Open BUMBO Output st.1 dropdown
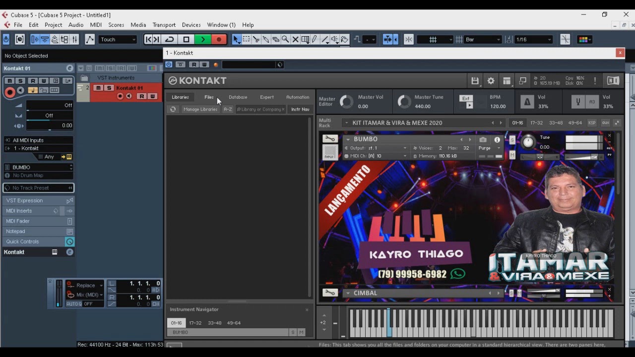635x357 pixels. click(376, 148)
